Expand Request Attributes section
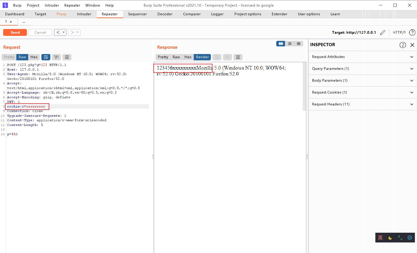 coord(363,57)
